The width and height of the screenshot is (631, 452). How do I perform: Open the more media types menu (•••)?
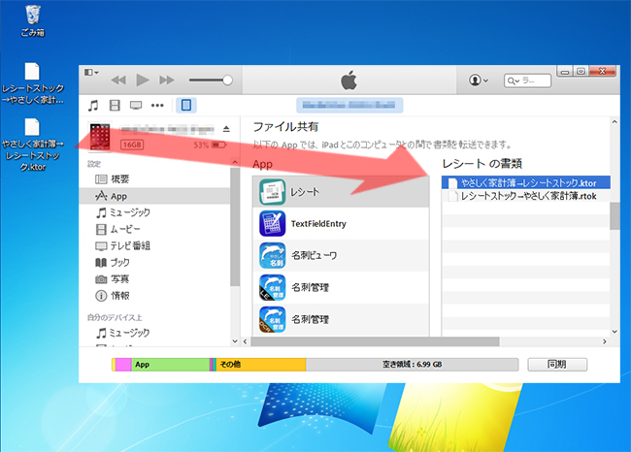point(157,106)
